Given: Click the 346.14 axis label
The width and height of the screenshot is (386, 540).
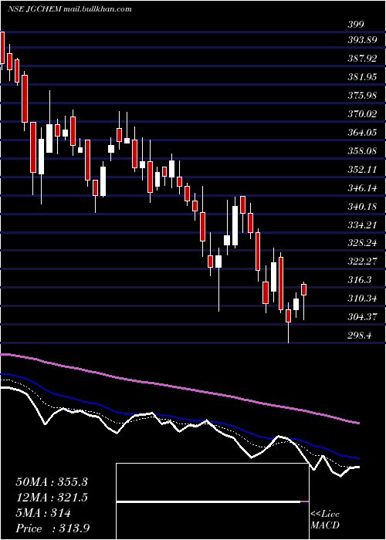Looking at the screenshot, I should click(361, 188).
